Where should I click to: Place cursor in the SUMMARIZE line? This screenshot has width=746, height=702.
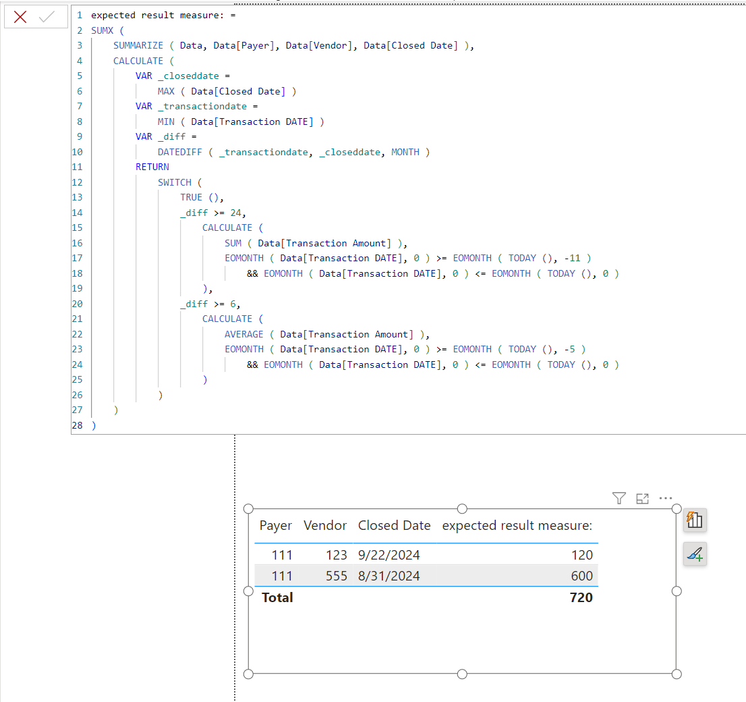tap(293, 46)
